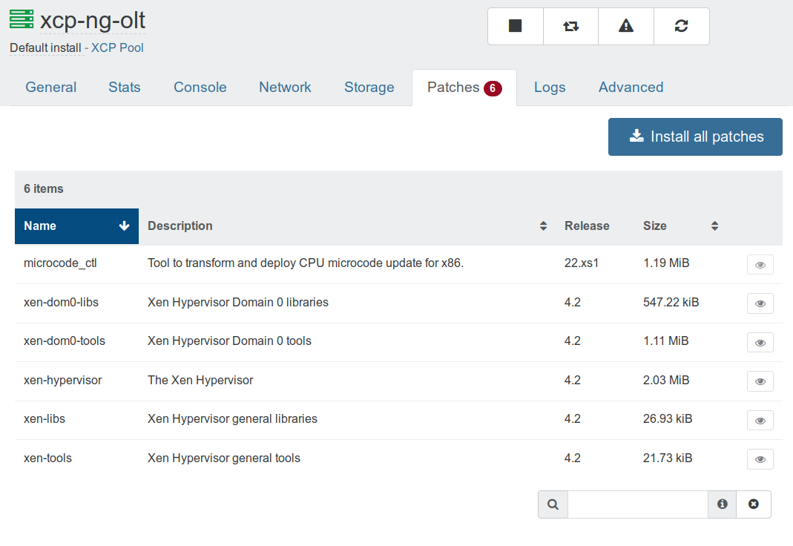
Task: Click the 22.xs1 release value
Action: pos(582,263)
